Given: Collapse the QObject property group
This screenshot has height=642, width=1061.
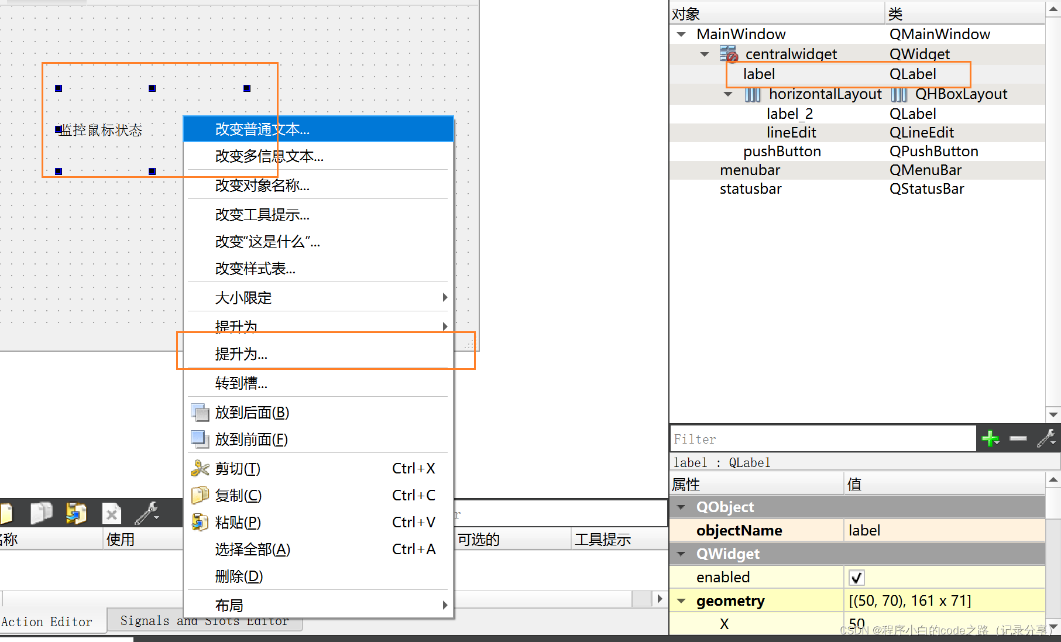Looking at the screenshot, I should click(x=681, y=507).
